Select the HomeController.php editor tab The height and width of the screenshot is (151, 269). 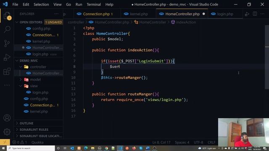182,14
